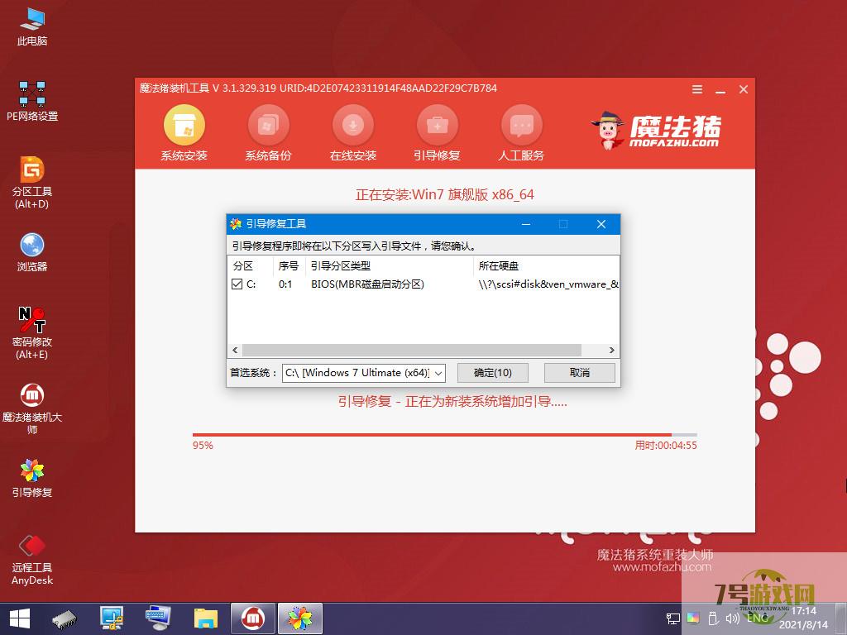
Task: Close the 引导修复工具 dialog
Action: (601, 224)
